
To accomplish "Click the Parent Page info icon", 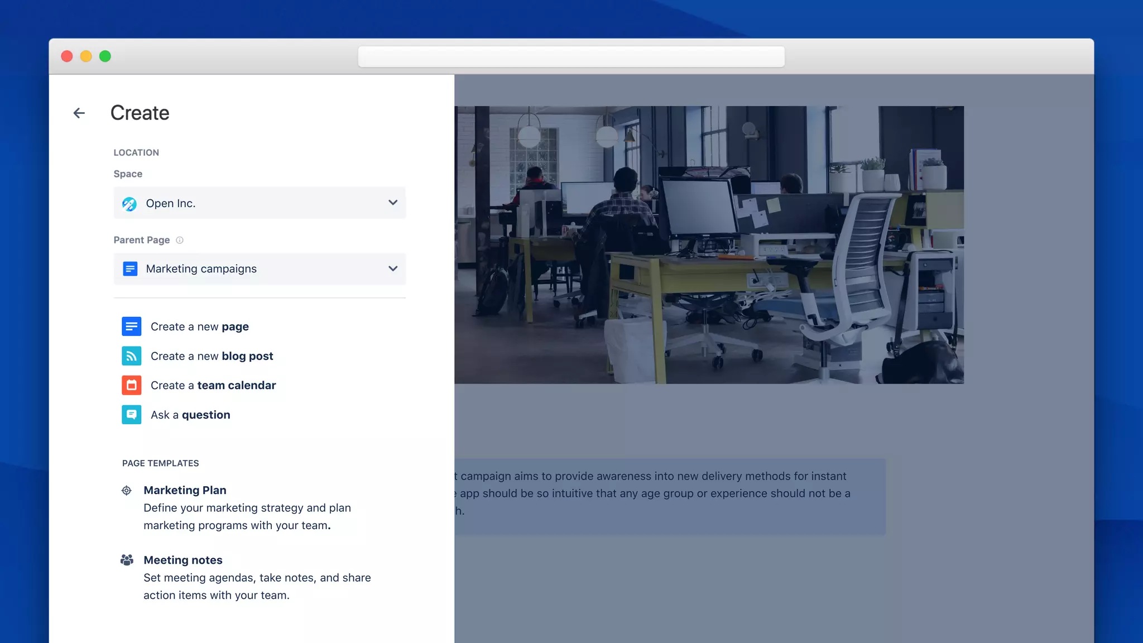I will pos(180,240).
